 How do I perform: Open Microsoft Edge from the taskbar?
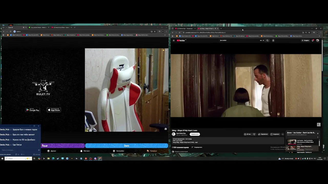[x=53, y=158]
